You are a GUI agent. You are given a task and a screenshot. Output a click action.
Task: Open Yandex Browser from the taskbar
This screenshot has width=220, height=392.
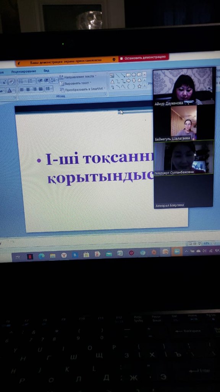(64, 255)
